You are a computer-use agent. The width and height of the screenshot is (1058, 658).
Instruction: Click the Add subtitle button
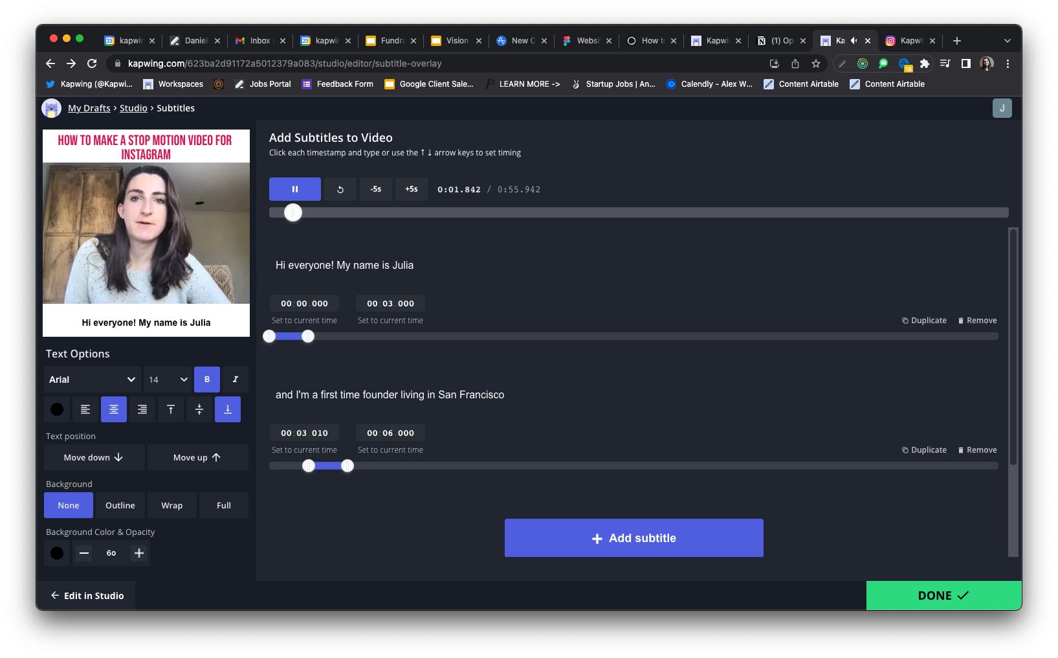(x=634, y=538)
